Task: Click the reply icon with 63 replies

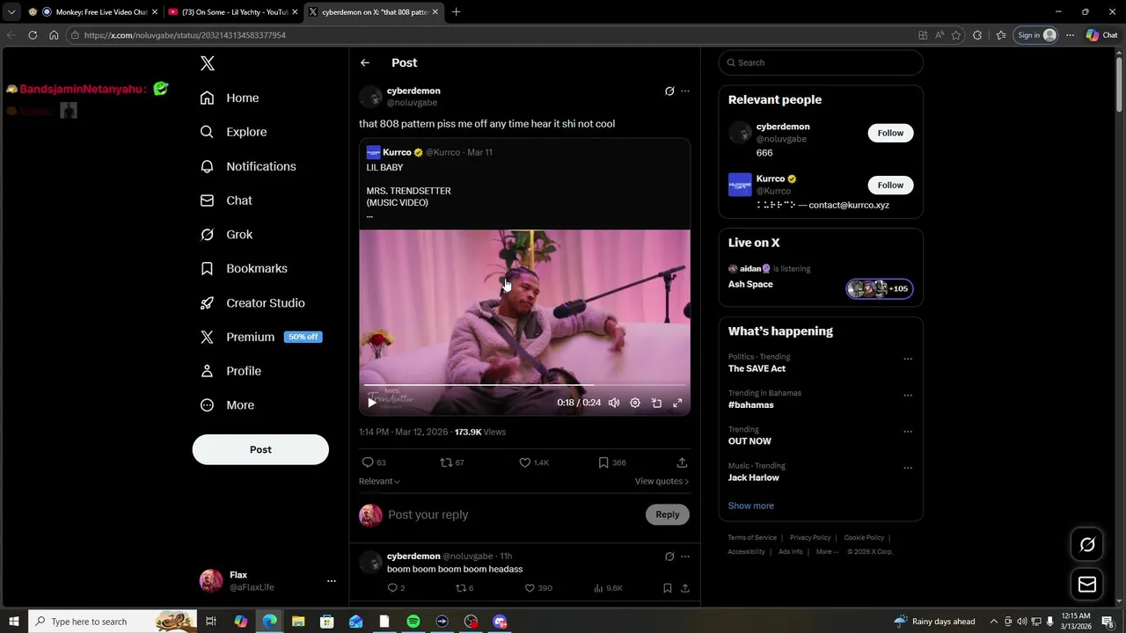Action: point(374,462)
